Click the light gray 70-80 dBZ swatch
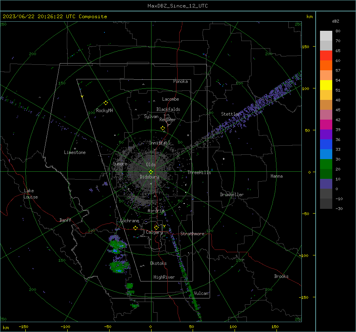The width and height of the screenshot is (356, 332). point(326,36)
